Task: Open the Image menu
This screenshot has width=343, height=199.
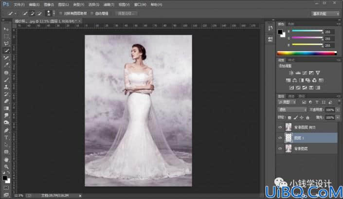Action: pos(49,4)
